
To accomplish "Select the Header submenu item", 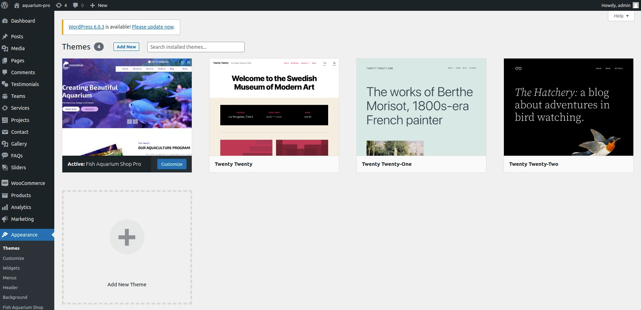I will click(10, 288).
